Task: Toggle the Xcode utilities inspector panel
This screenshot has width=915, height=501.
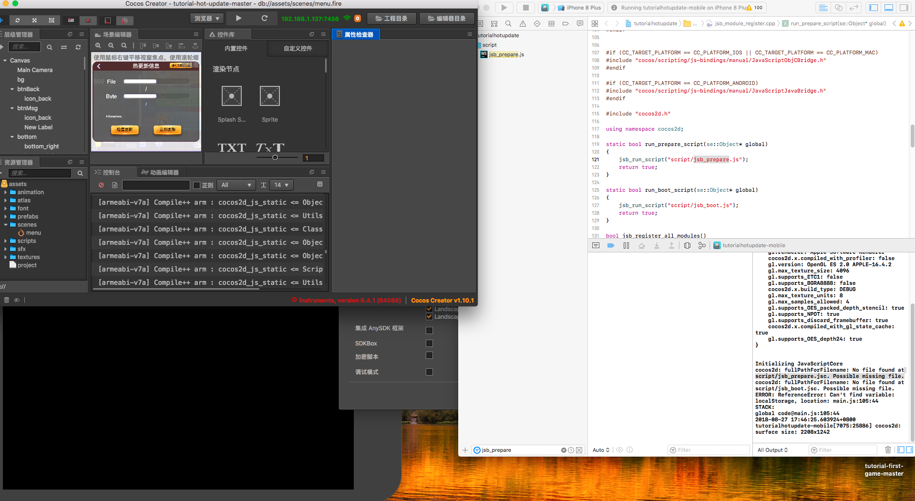Action: [904, 8]
